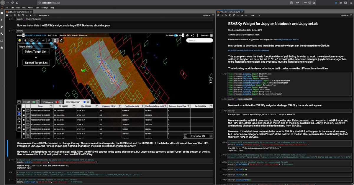354x185 pixels.
Task: Check row PCCS2E 353 G121.09-21.36
Action: (x=24, y=111)
